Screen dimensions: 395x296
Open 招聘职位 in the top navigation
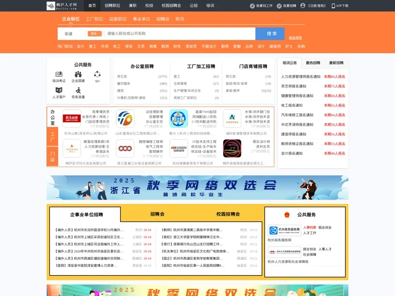[112, 5]
